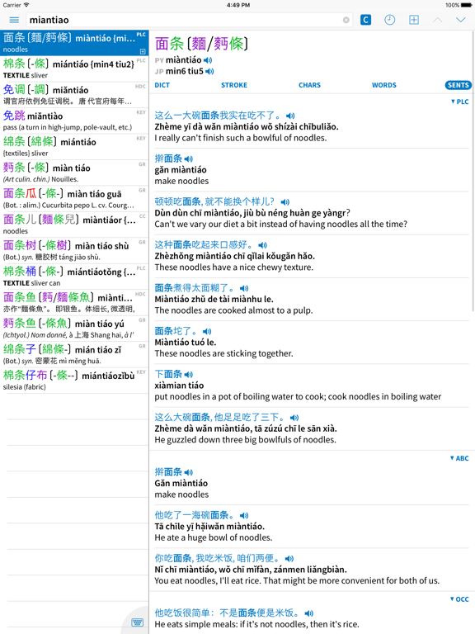Image resolution: width=475 pixels, height=634 pixels.
Task: Play Pinyin audio for miàntiáo
Action: pos(208,60)
